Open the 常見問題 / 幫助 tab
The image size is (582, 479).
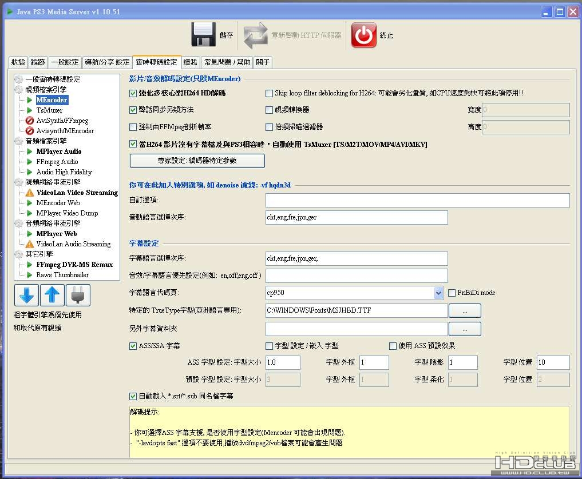click(227, 62)
